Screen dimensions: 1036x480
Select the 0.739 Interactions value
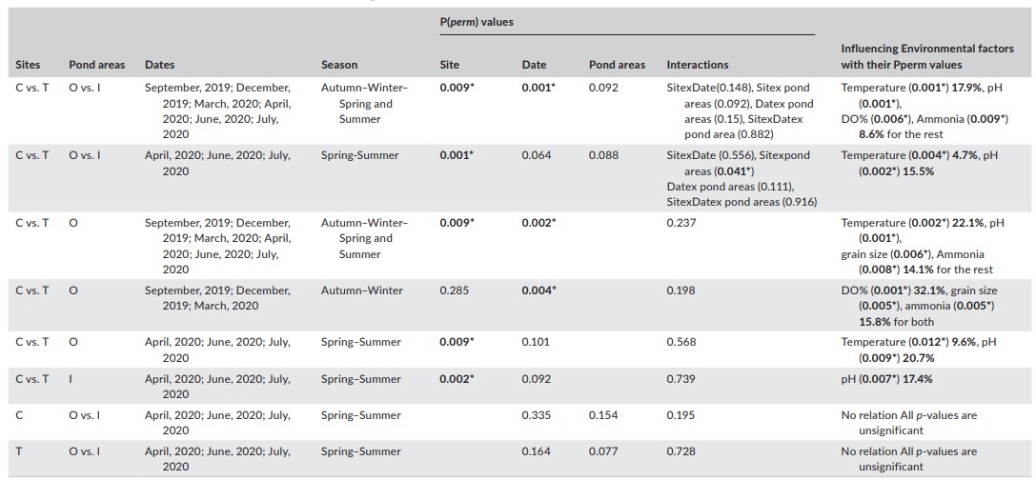coord(680,379)
